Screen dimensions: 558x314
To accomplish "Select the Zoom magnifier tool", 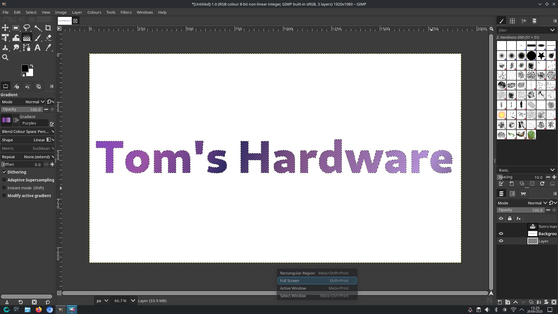I will point(5,58).
